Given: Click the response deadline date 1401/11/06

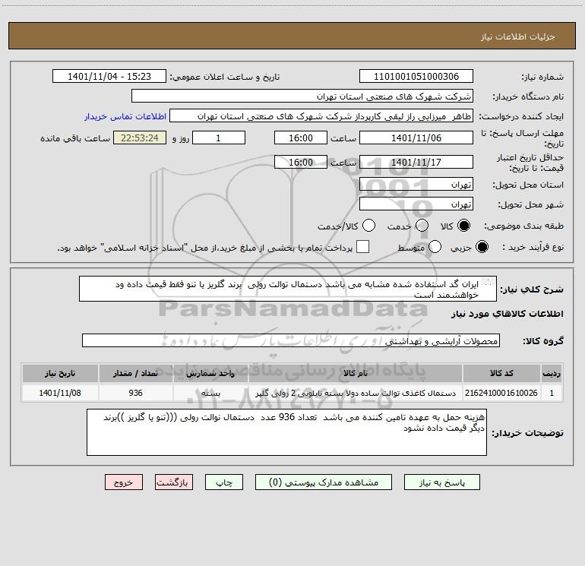Looking at the screenshot, I should click(x=416, y=138).
